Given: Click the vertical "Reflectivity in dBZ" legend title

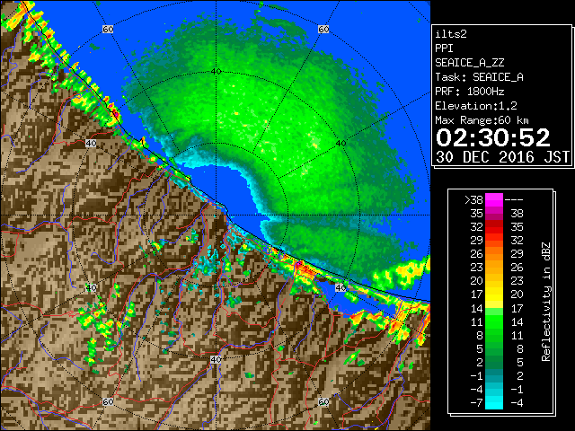Looking at the screenshot, I should tap(545, 302).
